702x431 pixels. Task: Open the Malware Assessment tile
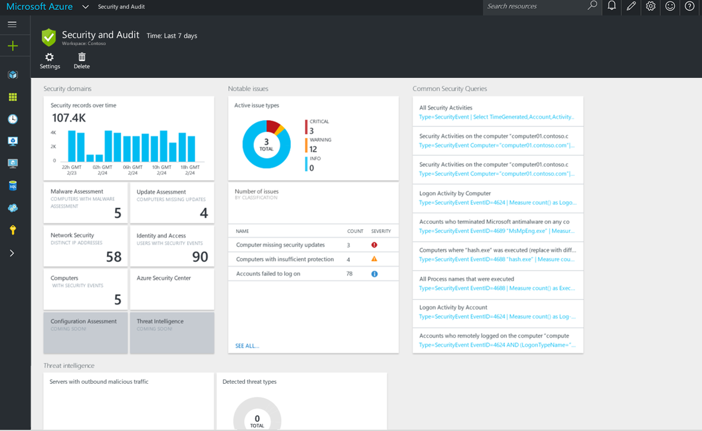pyautogui.click(x=85, y=203)
